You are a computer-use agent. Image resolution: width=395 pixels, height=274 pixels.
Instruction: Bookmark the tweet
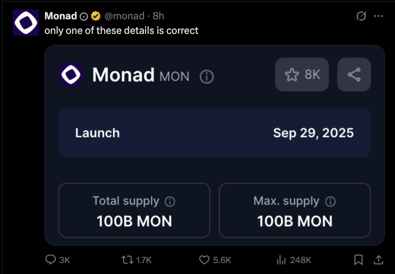tap(358, 260)
